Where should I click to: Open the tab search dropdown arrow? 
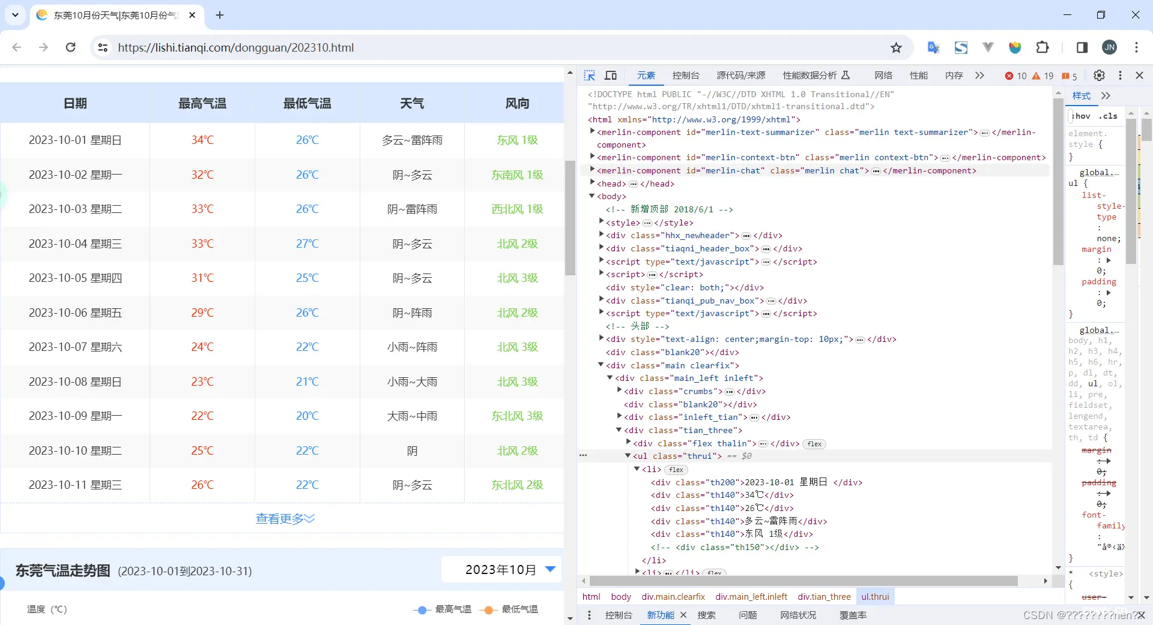coord(15,15)
